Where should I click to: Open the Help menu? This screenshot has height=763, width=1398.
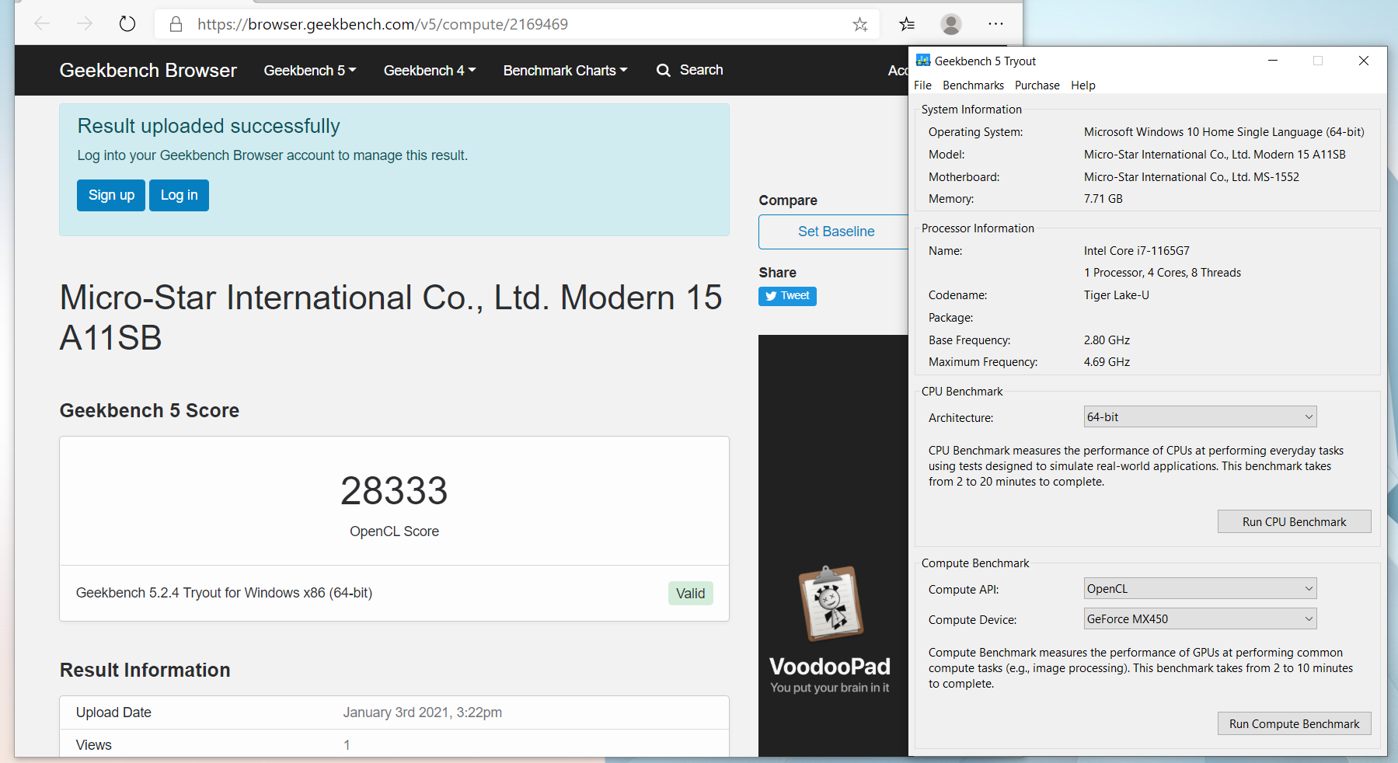(1083, 85)
